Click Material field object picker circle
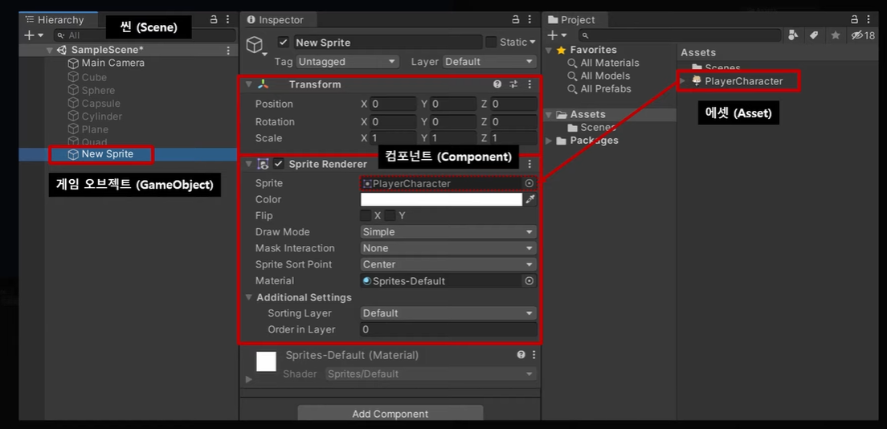 pos(529,280)
